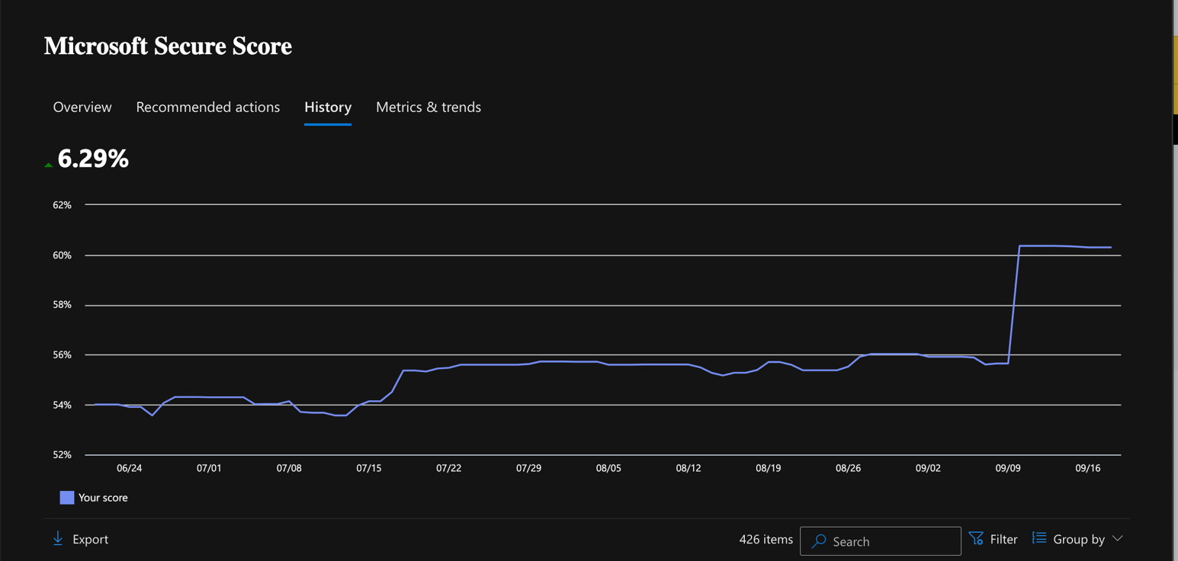1178x561 pixels.
Task: Open the Group by options label
Action: click(1078, 540)
